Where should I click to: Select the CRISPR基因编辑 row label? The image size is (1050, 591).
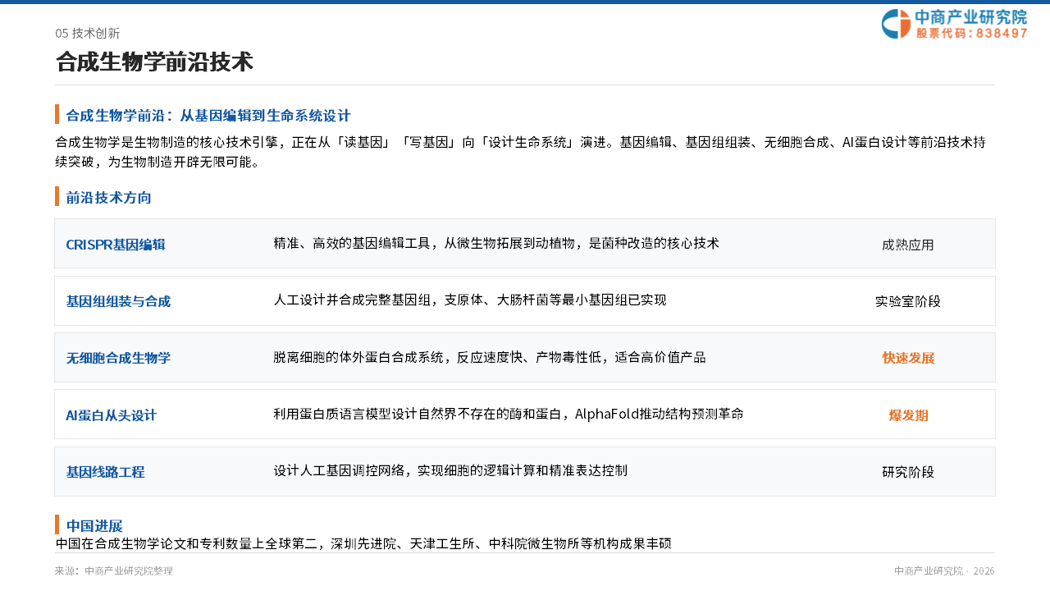116,244
